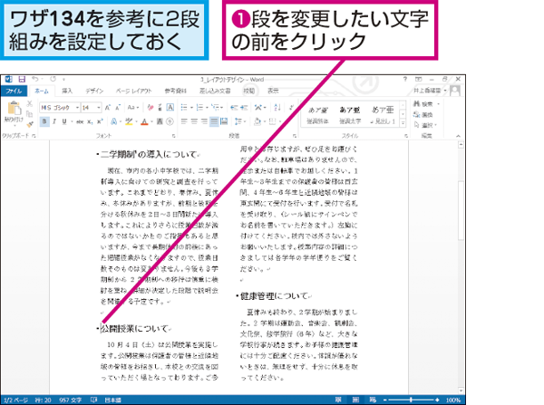Toggle Bold formatting

pos(44,120)
